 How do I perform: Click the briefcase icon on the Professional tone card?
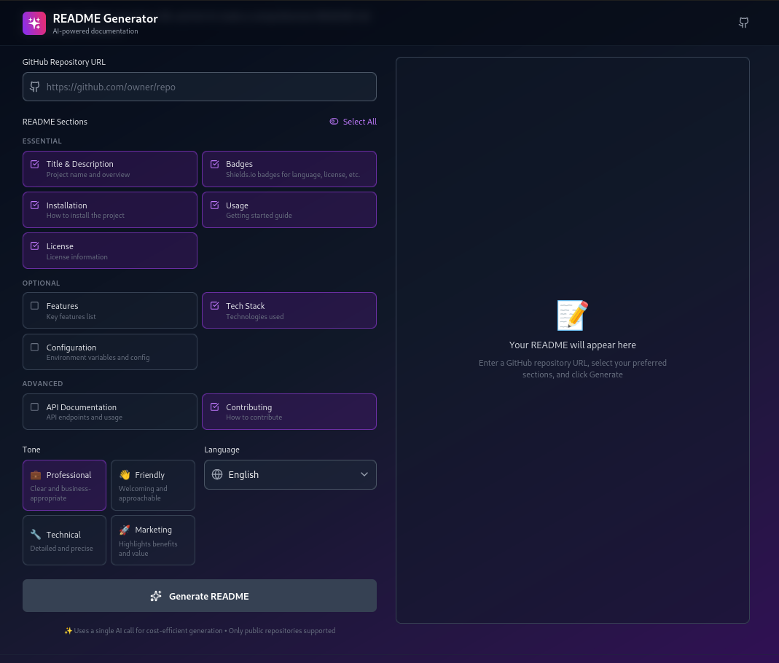pyautogui.click(x=35, y=474)
